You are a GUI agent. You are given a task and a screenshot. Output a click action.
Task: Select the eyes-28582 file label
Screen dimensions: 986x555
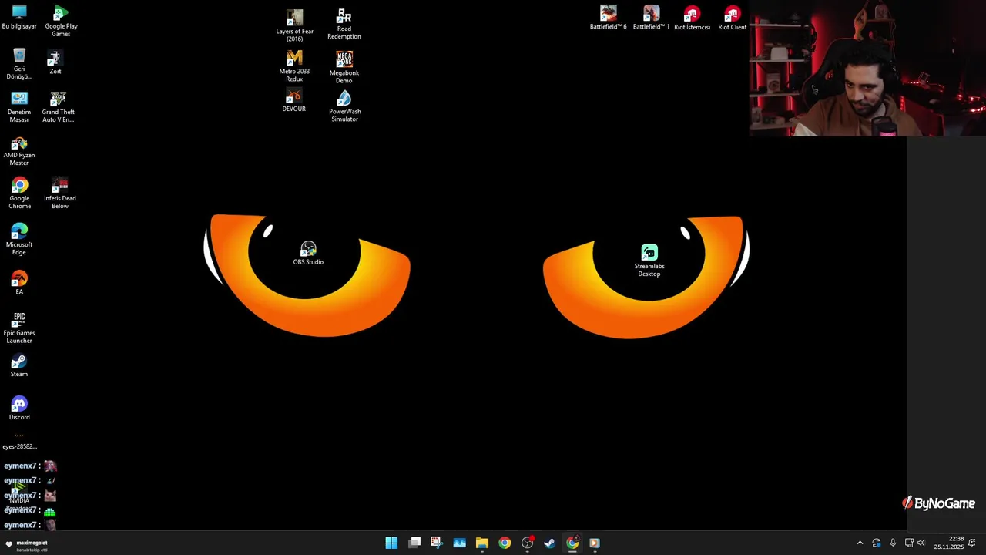tap(19, 446)
